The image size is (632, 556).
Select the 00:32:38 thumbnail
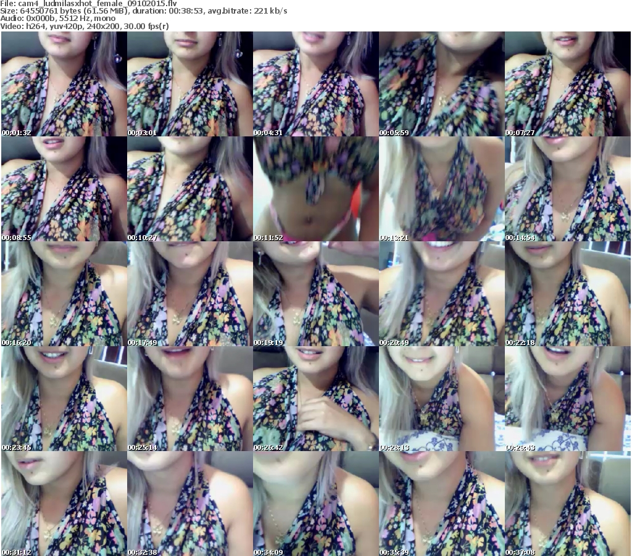click(x=190, y=504)
